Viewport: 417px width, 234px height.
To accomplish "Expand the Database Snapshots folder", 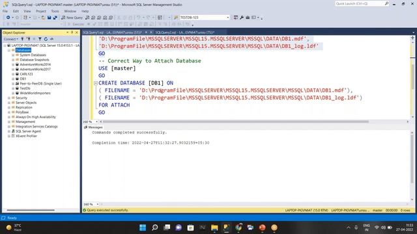I will tap(13, 60).
